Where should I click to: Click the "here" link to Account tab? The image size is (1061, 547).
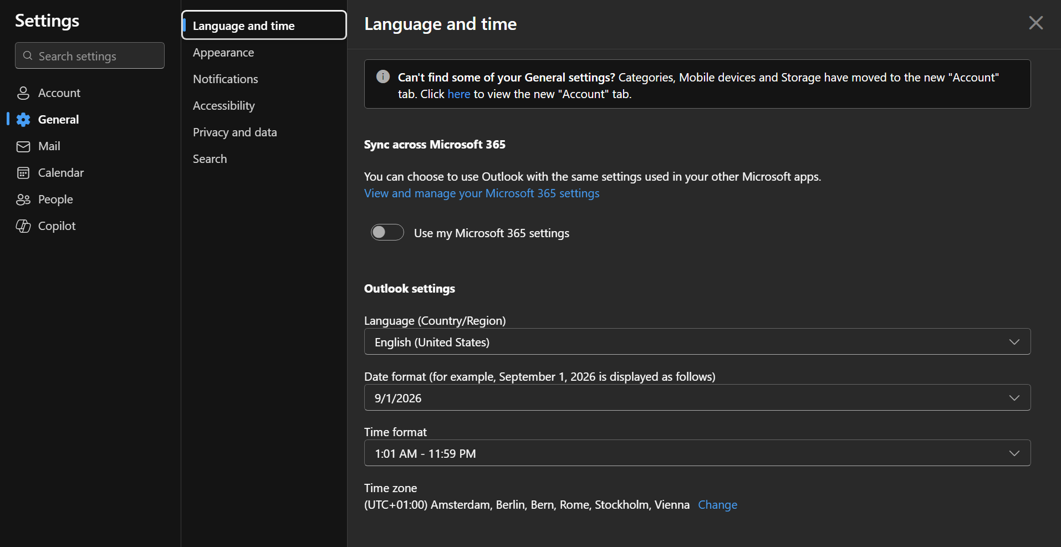(x=458, y=94)
